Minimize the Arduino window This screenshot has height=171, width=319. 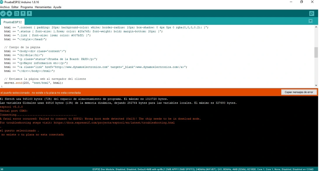(x=291, y=2)
